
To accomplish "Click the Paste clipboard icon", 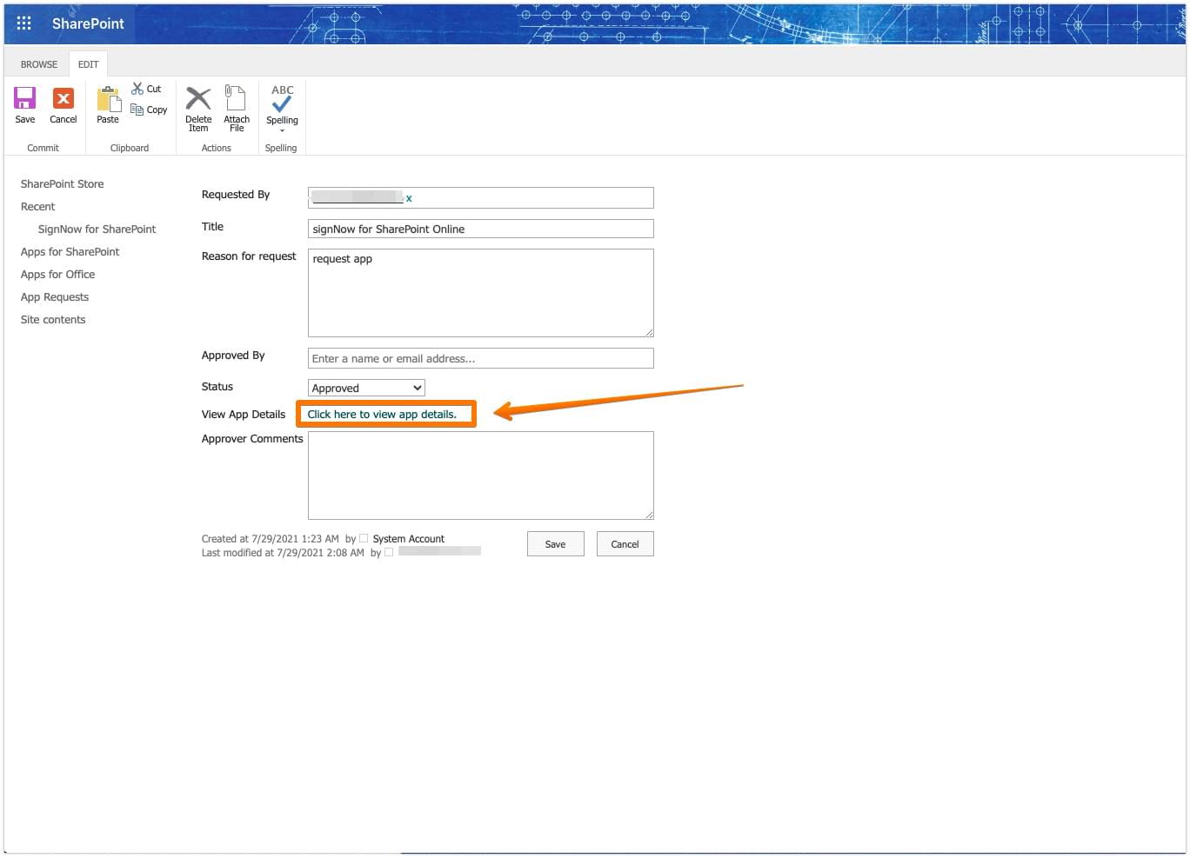I will (x=109, y=98).
